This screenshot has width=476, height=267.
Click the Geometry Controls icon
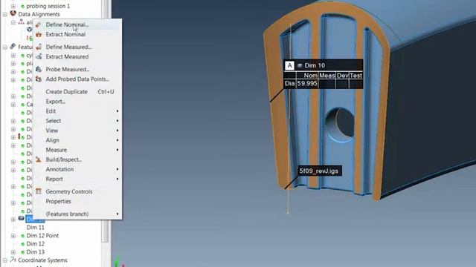pos(39,191)
